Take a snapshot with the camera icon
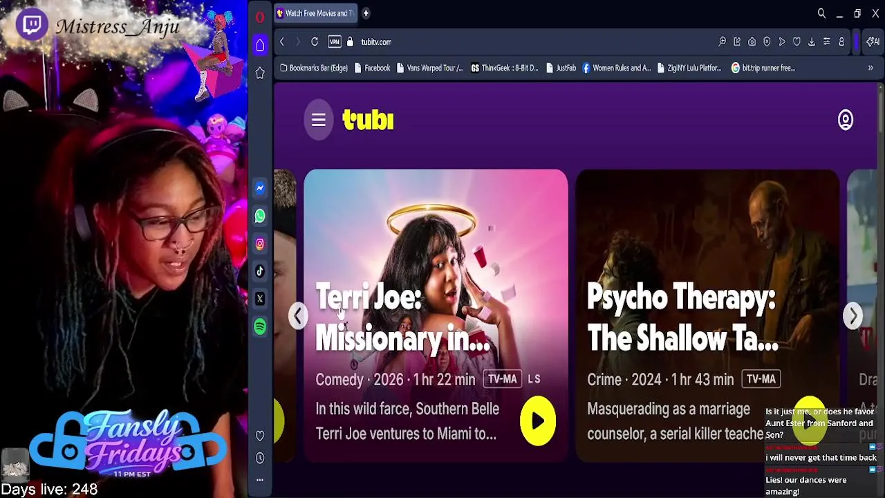Viewport: 885px width, 498px height. [752, 42]
